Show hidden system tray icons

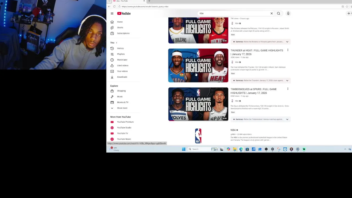tap(345, 149)
